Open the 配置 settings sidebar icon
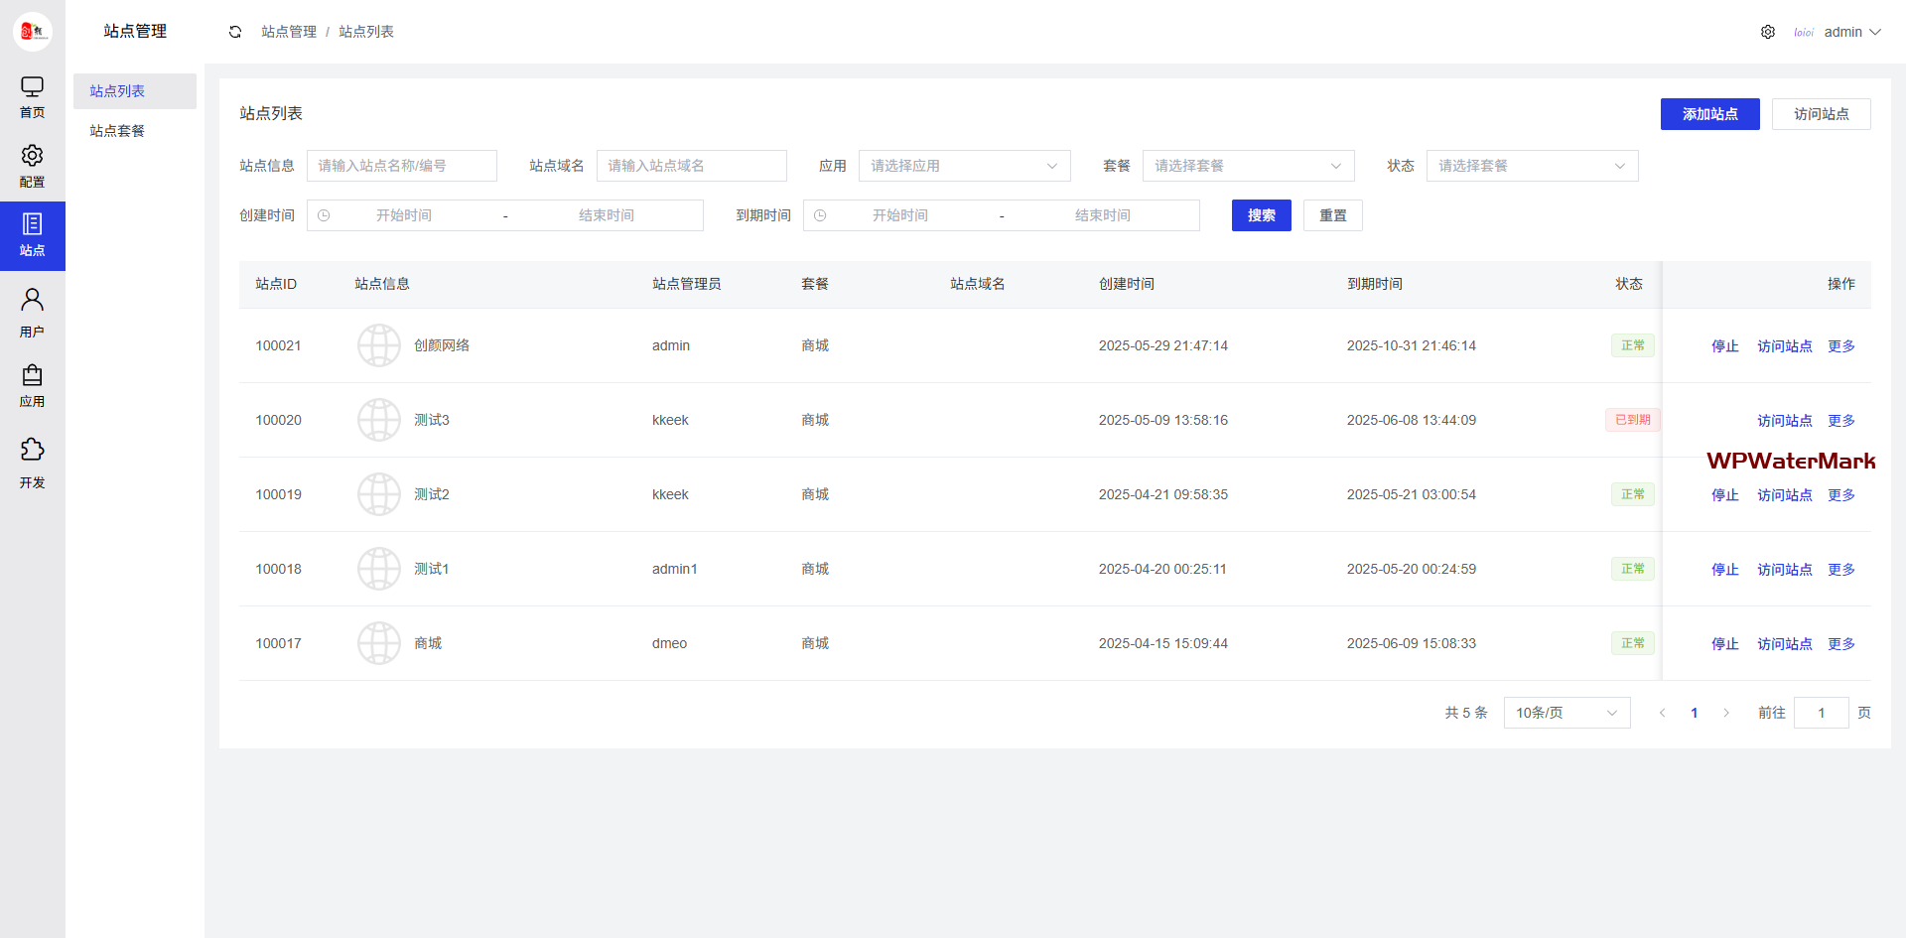1906x938 pixels. point(32,166)
